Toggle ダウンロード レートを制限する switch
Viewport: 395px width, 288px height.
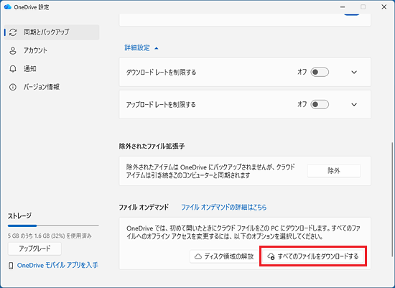(x=320, y=72)
